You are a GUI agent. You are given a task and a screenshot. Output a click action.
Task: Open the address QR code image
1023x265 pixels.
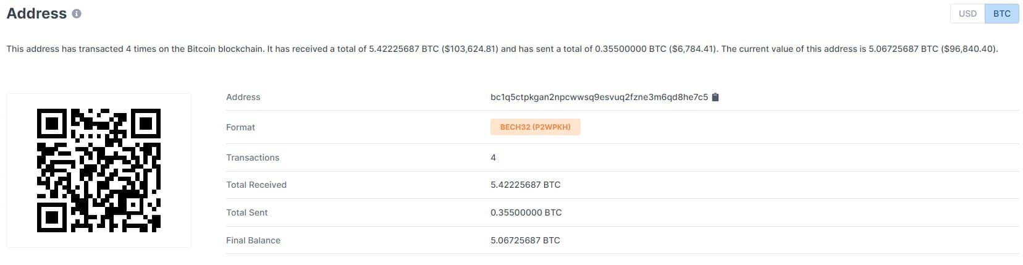coord(99,170)
